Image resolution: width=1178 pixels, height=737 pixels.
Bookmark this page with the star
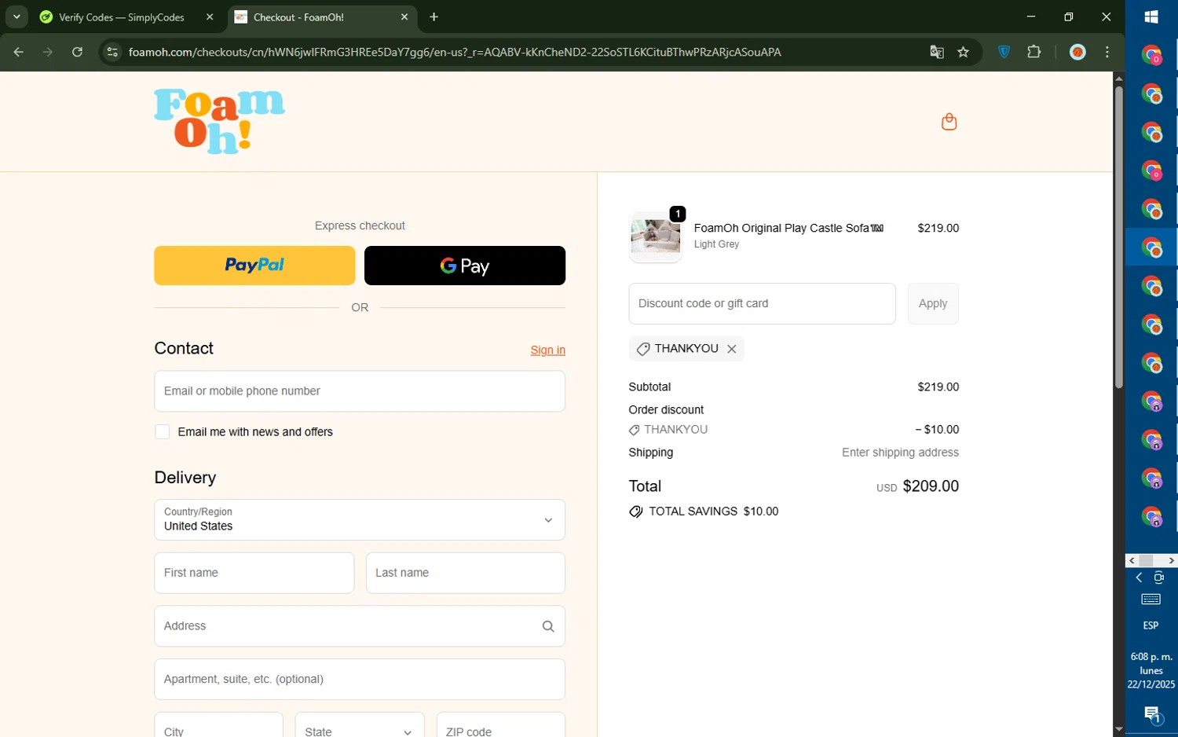click(963, 52)
